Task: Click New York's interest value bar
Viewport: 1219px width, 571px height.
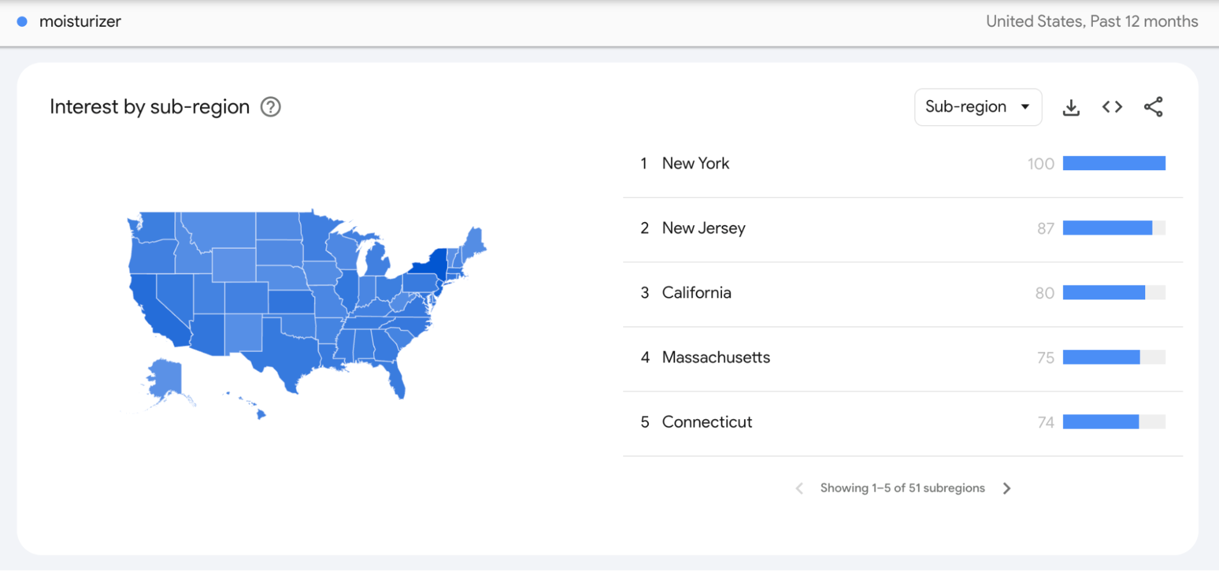Action: pos(1114,163)
